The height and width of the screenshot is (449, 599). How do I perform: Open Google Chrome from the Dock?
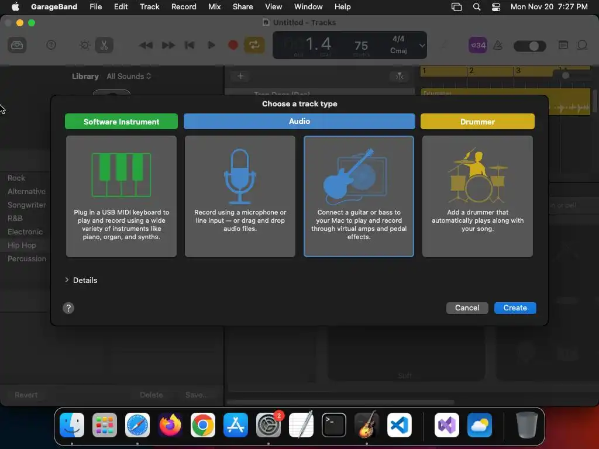(203, 425)
